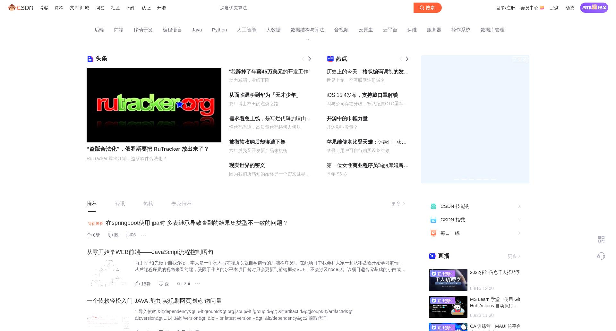The width and height of the screenshot is (616, 331).
Task: Open the 创作赢现金 promo badge
Action: coord(594,8)
